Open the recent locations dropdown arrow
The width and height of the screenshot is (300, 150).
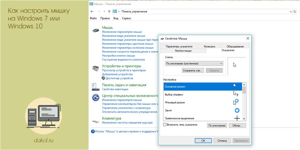tap(104, 12)
